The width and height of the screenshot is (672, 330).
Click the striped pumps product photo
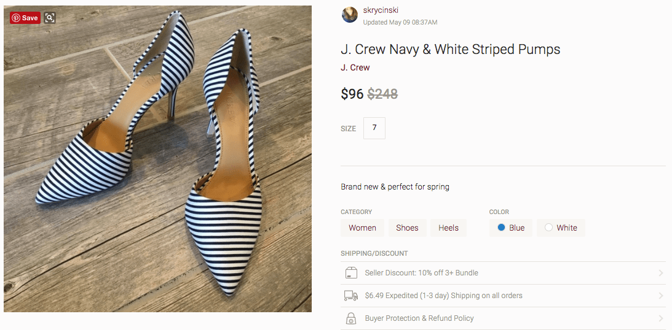click(157, 158)
